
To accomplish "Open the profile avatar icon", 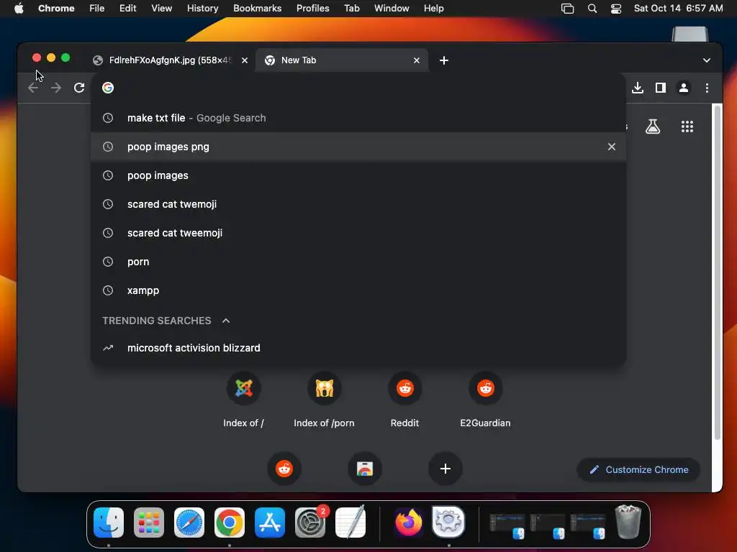I will click(x=684, y=88).
